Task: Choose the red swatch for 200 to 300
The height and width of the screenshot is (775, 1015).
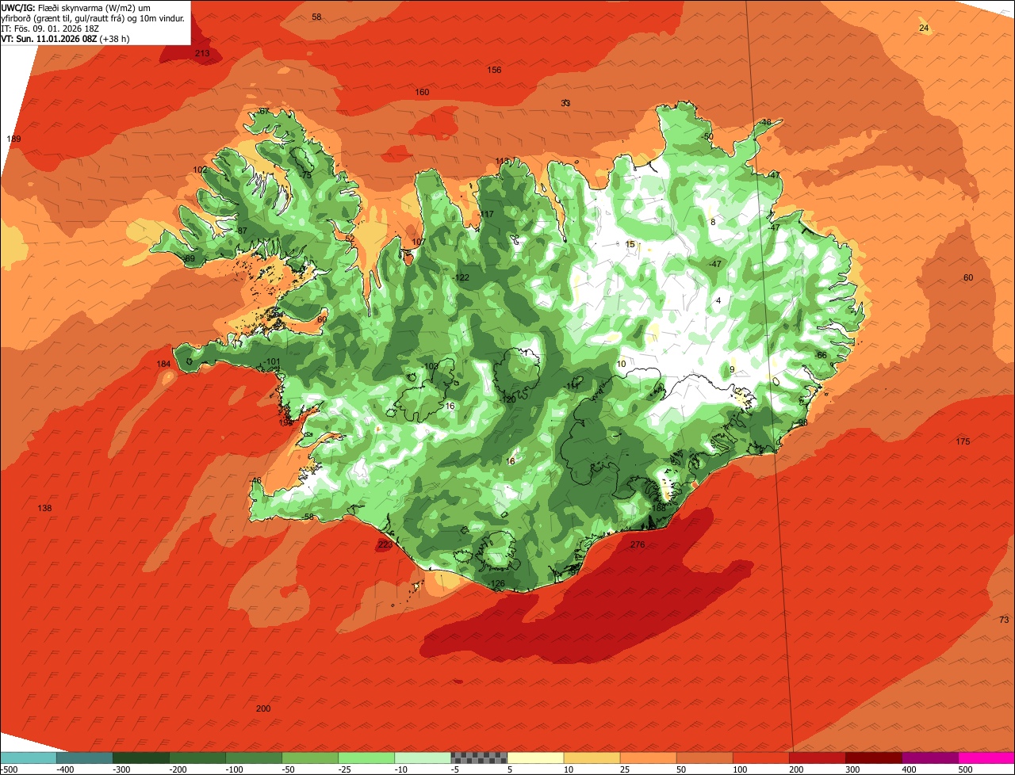Action: (x=817, y=758)
